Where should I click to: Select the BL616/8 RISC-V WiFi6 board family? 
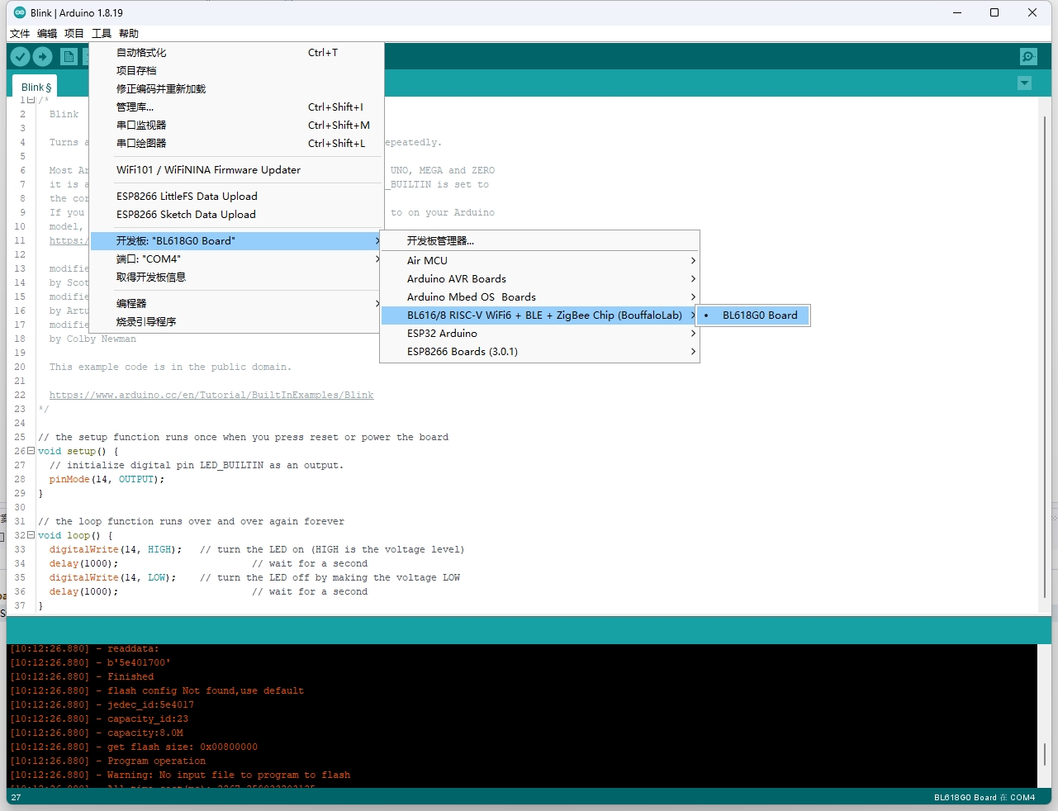click(x=539, y=315)
